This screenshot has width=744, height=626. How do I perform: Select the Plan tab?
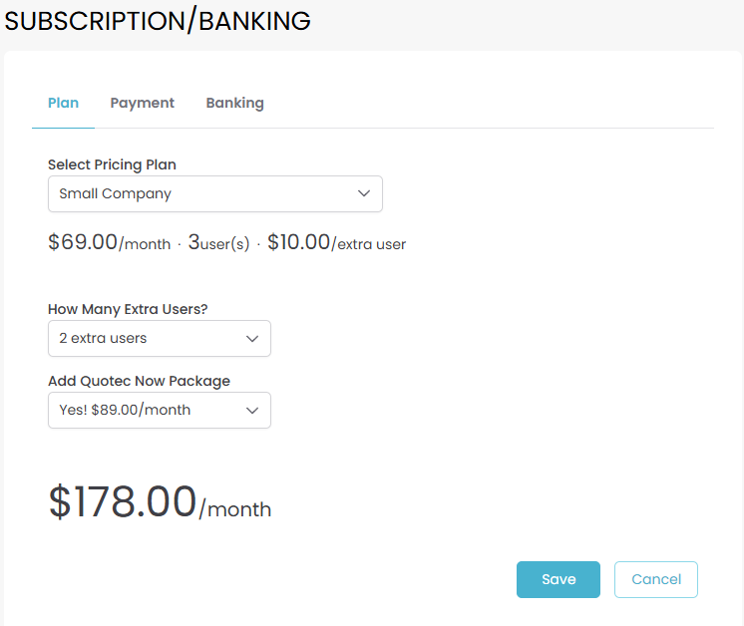(x=63, y=103)
